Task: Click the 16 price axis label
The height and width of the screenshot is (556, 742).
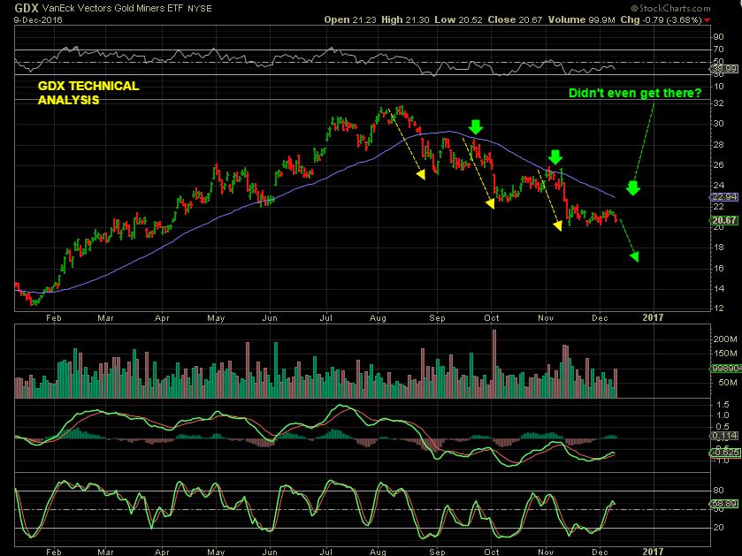Action: click(x=718, y=268)
